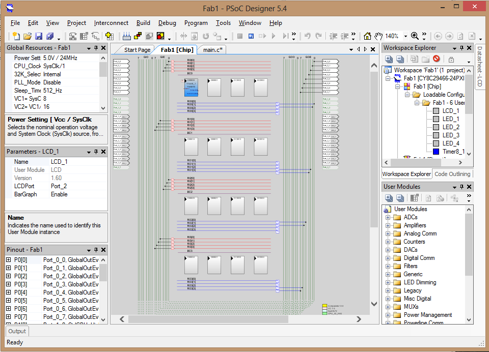
Task: Toggle auto-hide pin on Global Resources panel
Action: (96, 48)
